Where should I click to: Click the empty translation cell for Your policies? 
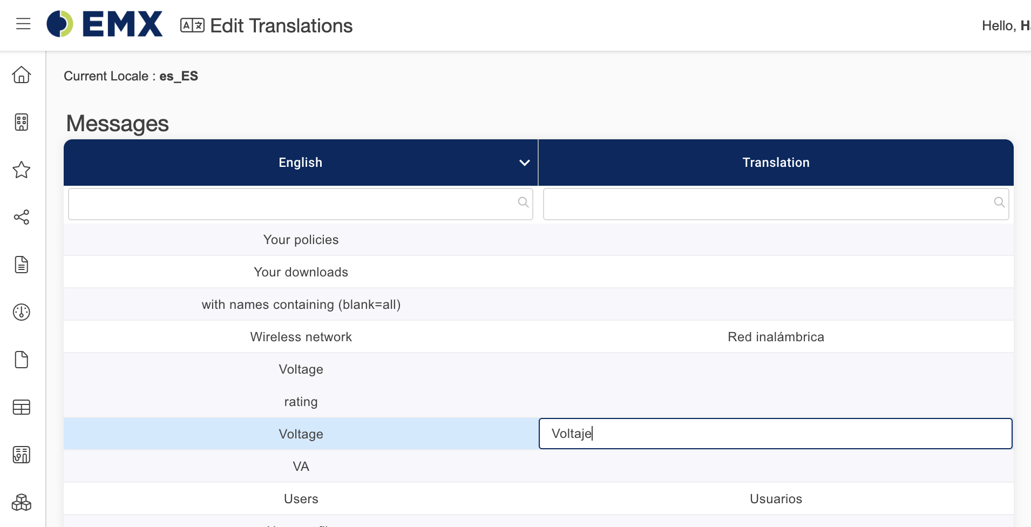[x=776, y=240]
